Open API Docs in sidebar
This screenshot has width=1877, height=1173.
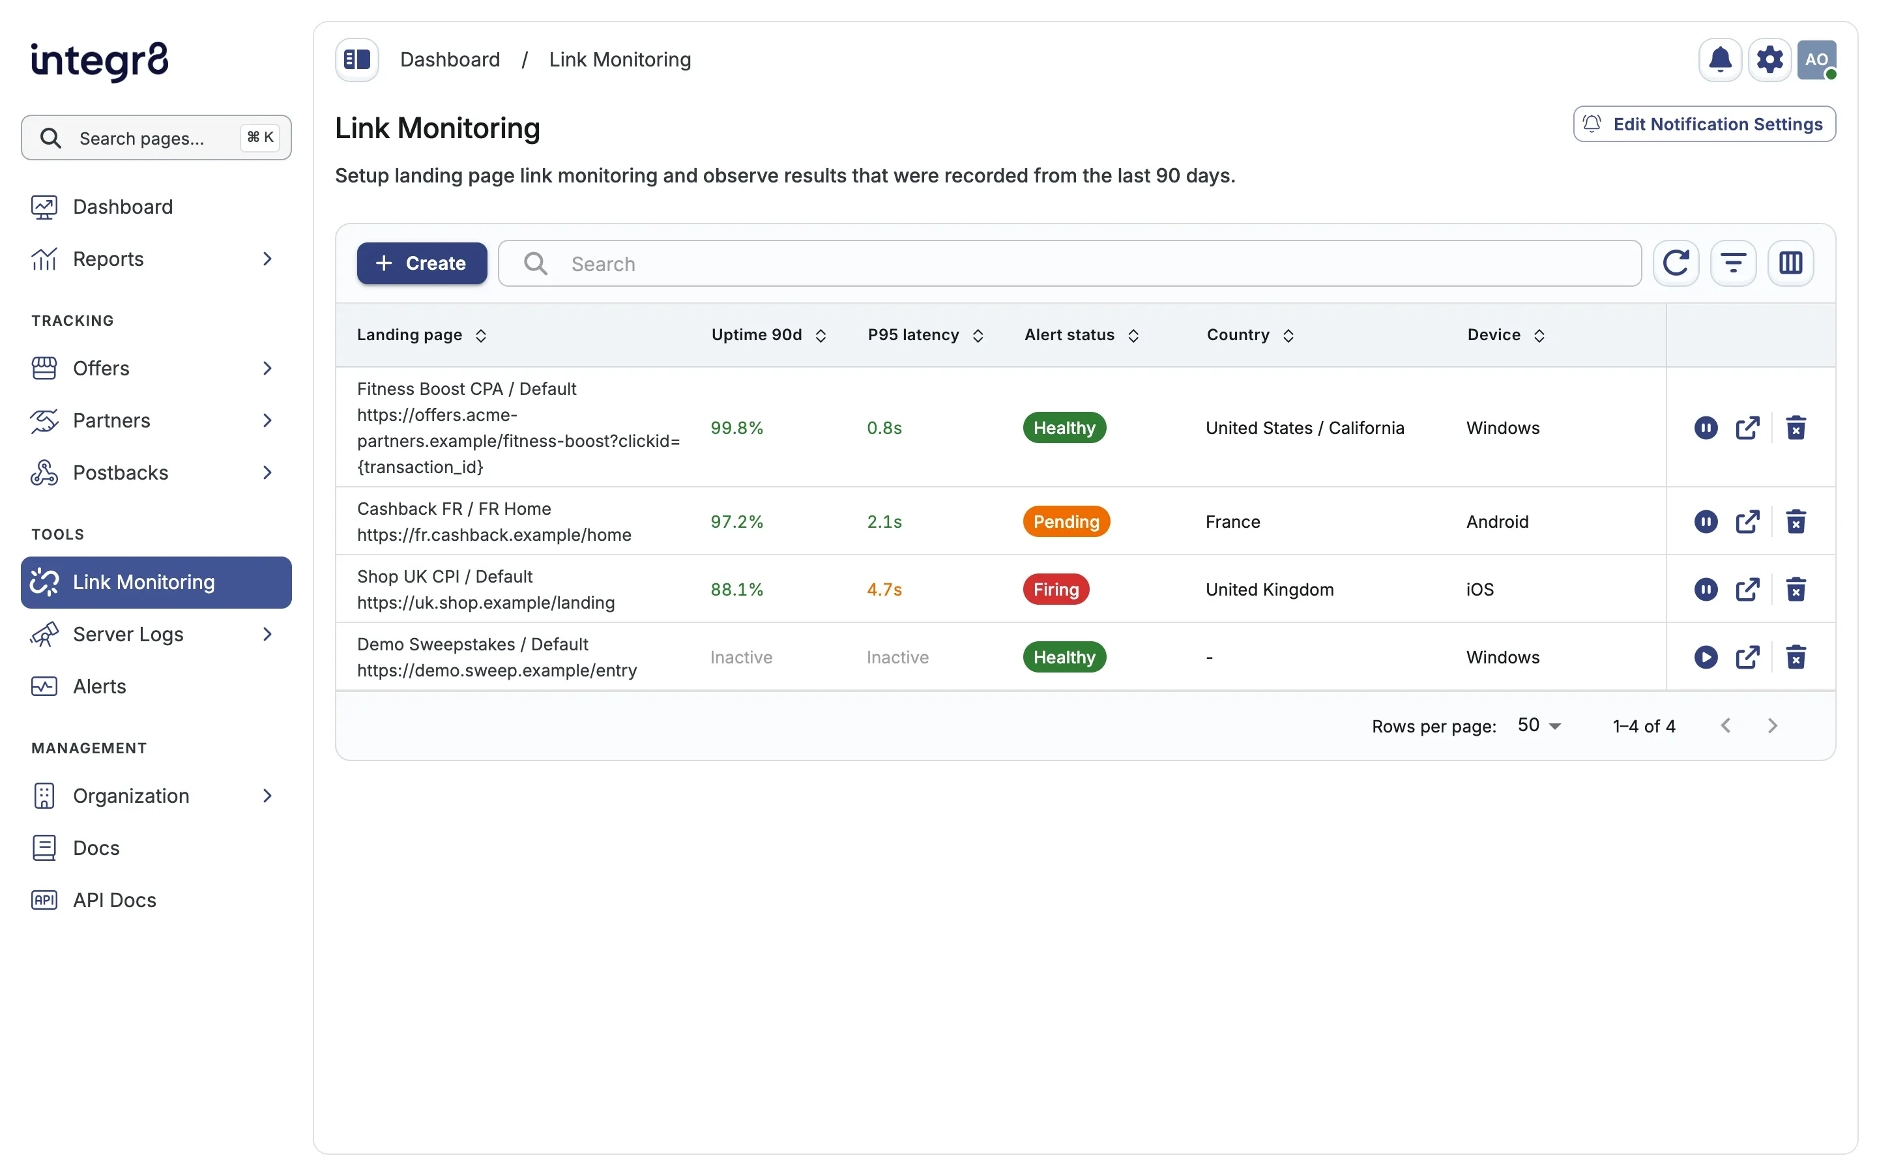pyautogui.click(x=156, y=900)
